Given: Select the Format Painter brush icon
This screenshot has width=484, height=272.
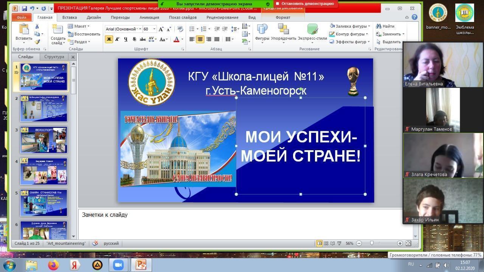Looking at the screenshot, I should click(37, 42).
